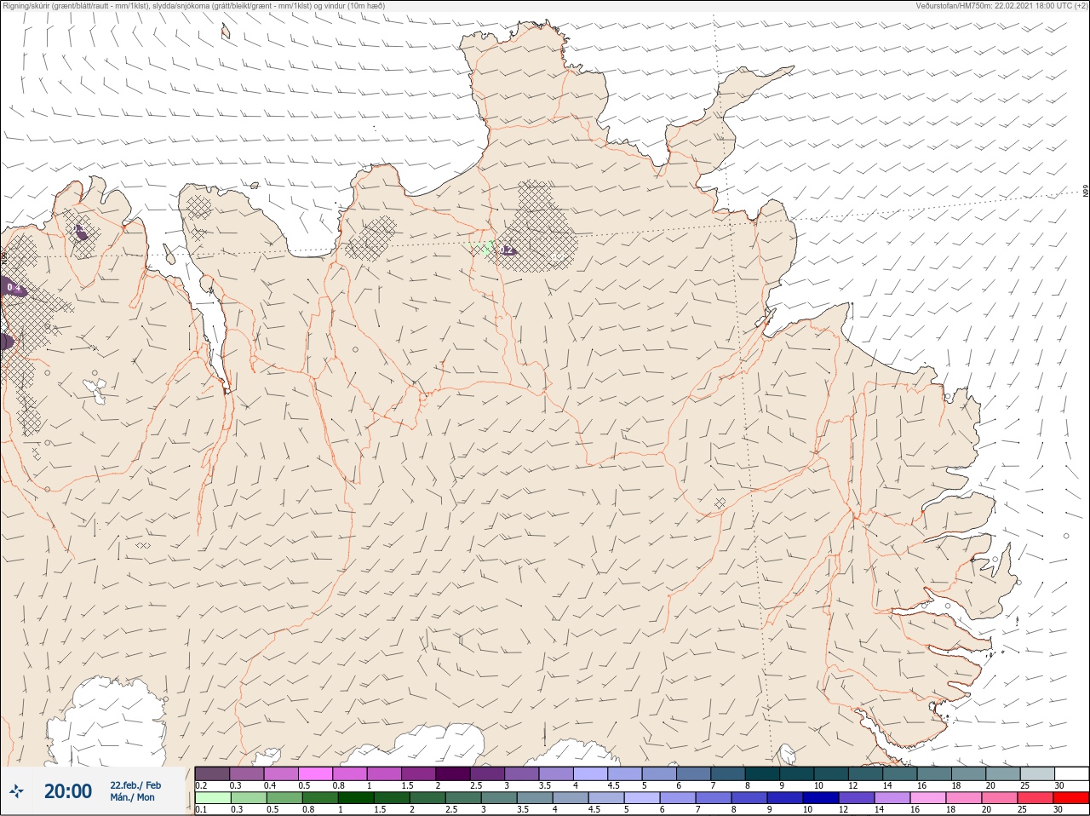Select upper legend dark teal swatch between 8 and 9

pyautogui.click(x=763, y=773)
